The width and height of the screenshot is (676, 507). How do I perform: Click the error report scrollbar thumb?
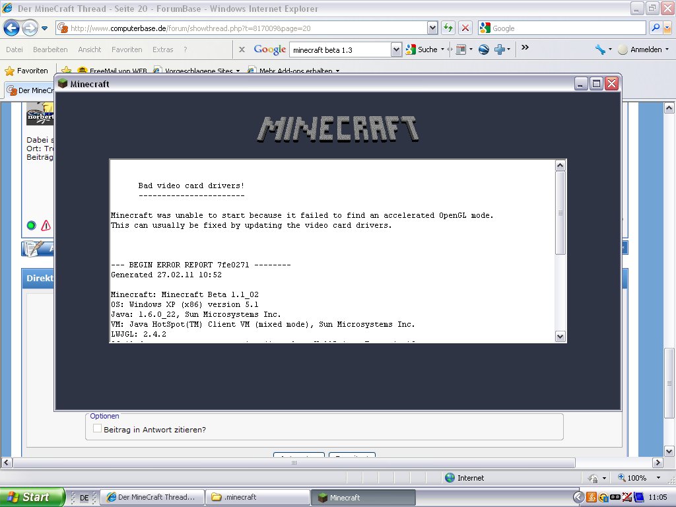560,213
